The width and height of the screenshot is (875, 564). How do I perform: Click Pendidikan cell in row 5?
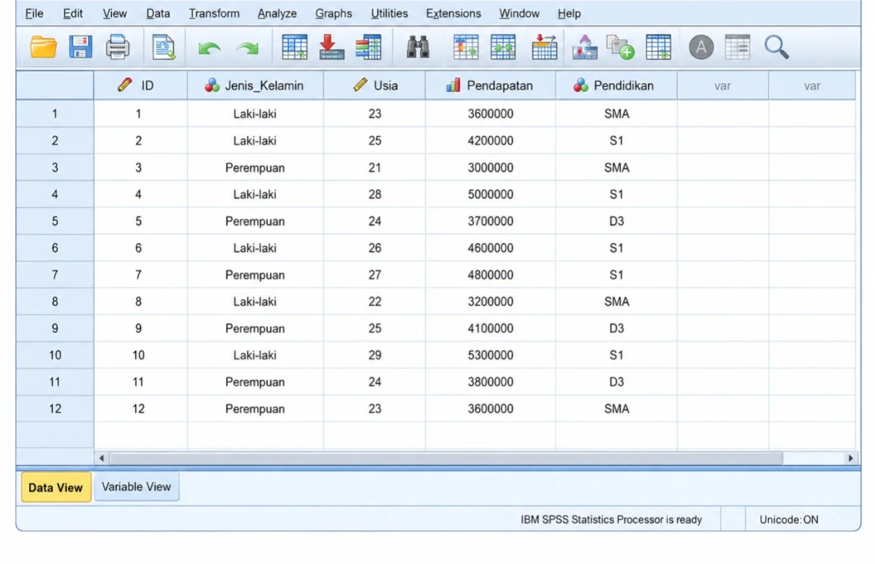(x=616, y=221)
